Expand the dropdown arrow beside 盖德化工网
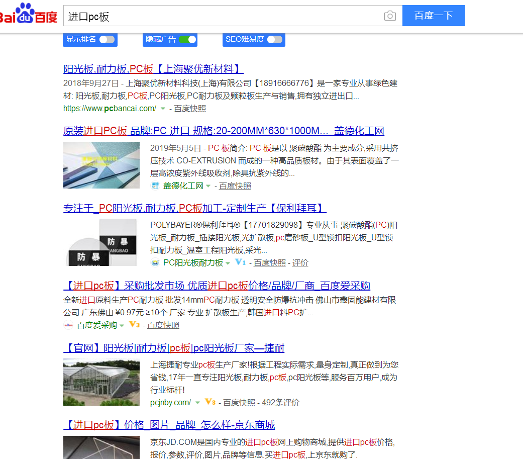Image resolution: width=523 pixels, height=459 pixels. point(208,186)
